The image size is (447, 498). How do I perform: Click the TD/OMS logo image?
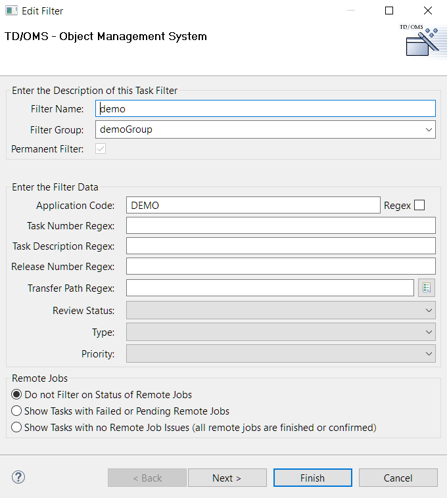[x=419, y=43]
